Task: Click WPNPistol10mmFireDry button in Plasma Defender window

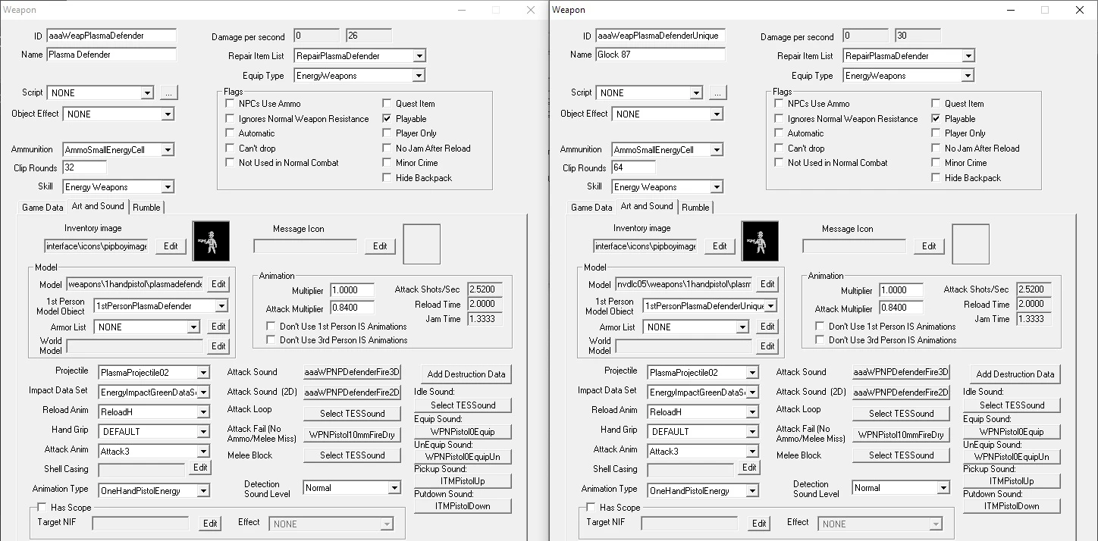Action: point(352,435)
